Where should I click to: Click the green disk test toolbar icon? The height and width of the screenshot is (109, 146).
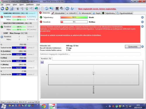(27, 9)
